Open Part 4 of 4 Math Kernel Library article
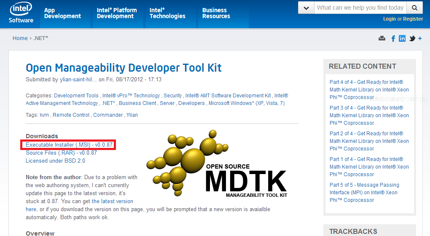Screen dimensions: 430x236 pyautogui.click(x=369, y=90)
